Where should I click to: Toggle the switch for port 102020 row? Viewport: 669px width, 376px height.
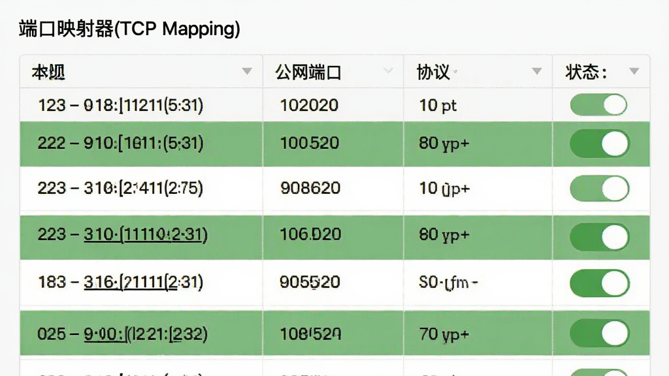coord(598,105)
